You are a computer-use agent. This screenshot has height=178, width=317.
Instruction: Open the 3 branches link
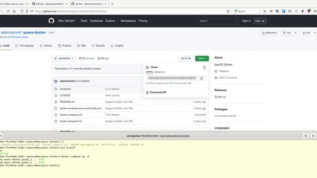(87, 58)
